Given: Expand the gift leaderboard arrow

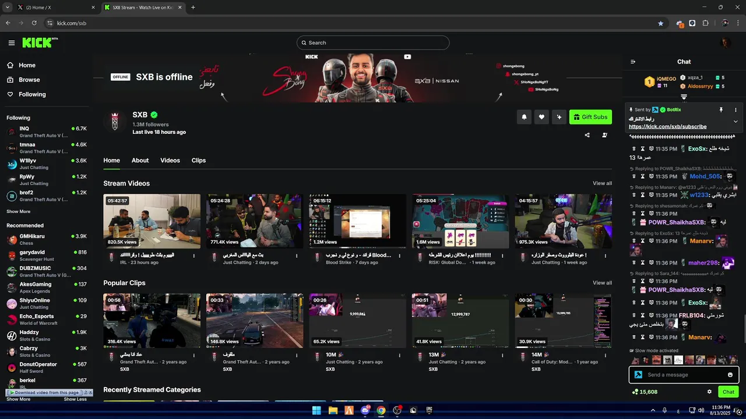Looking at the screenshot, I should point(684,97).
